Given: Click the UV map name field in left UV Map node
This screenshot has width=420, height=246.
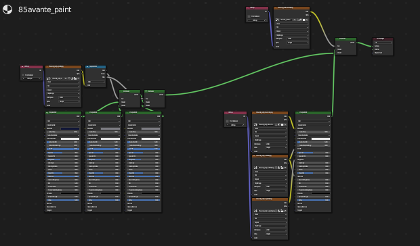Looking at the screenshot, I should point(31,78).
